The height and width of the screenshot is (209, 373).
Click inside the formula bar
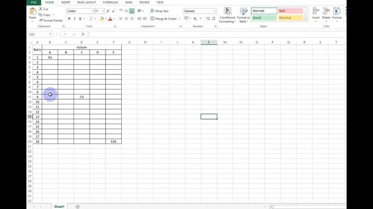tap(217, 34)
